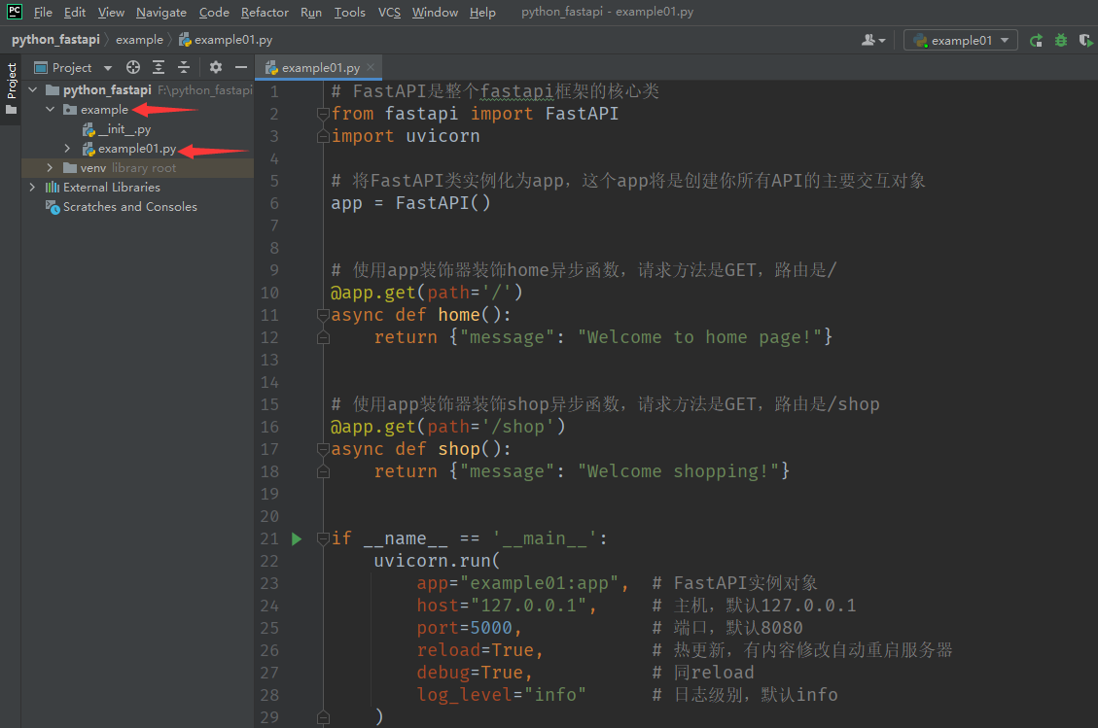Image resolution: width=1098 pixels, height=728 pixels.
Task: Click the Rerun example01 icon
Action: pyautogui.click(x=1037, y=41)
